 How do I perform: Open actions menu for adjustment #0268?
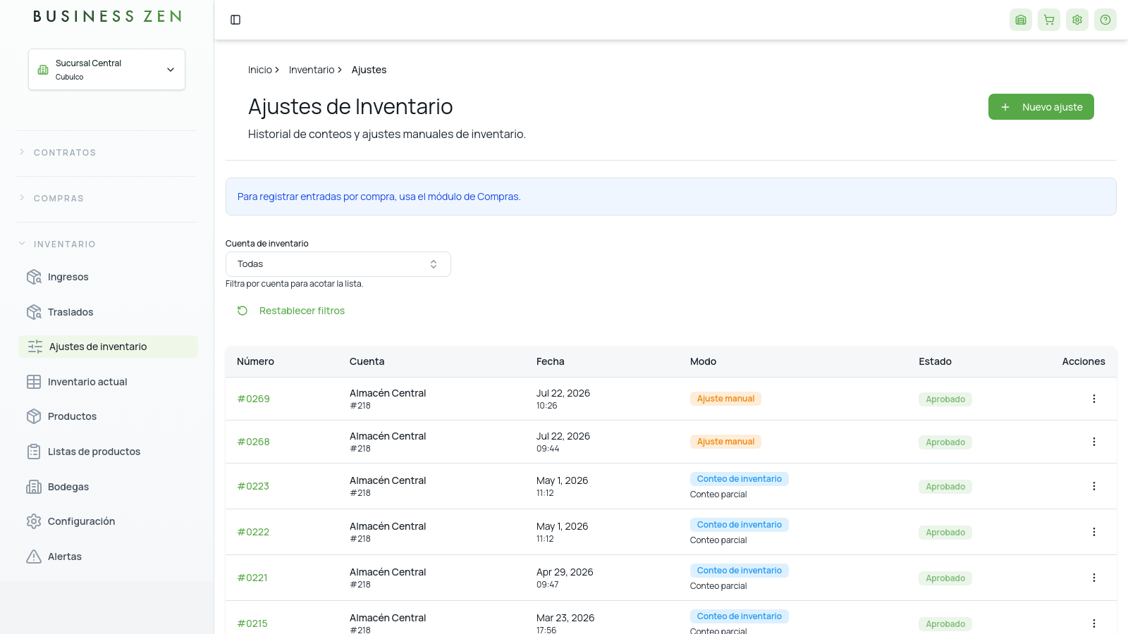coord(1094,442)
